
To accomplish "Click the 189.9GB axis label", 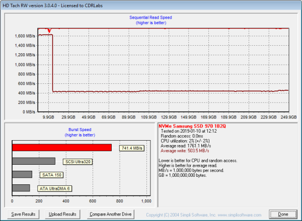I will point(229,117).
